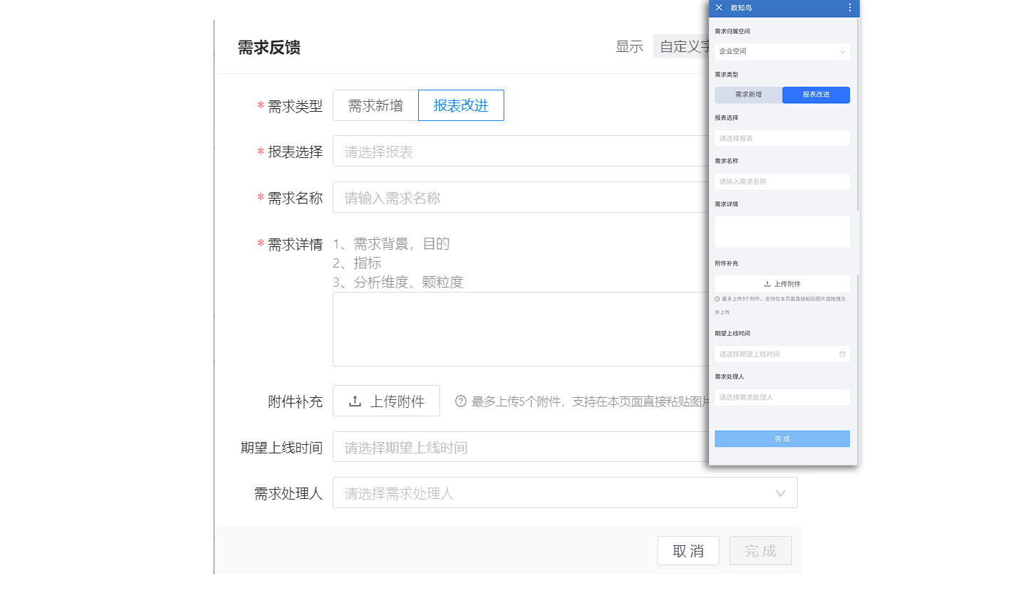Screen dimensions: 1025x595
Task: Close the 数知鸟 side panel with X icon
Action: tap(719, 8)
